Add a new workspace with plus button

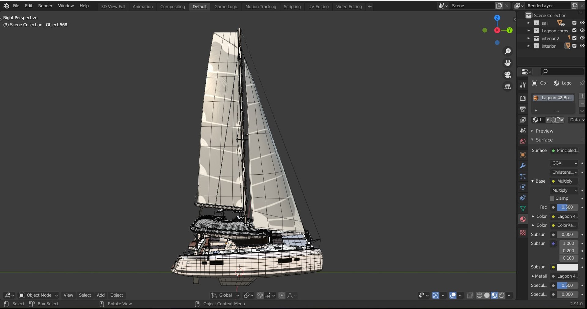(x=370, y=6)
